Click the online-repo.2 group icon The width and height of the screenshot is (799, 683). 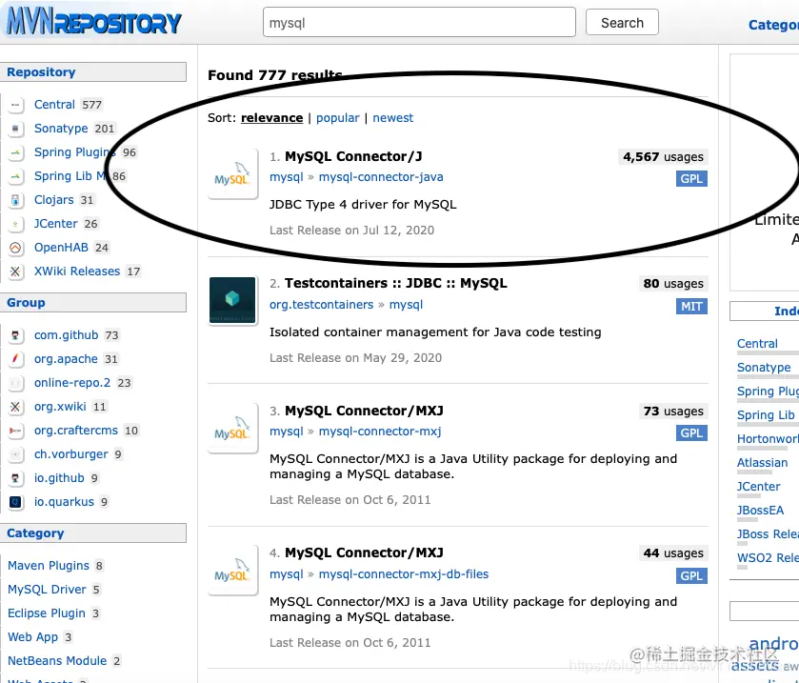click(16, 383)
